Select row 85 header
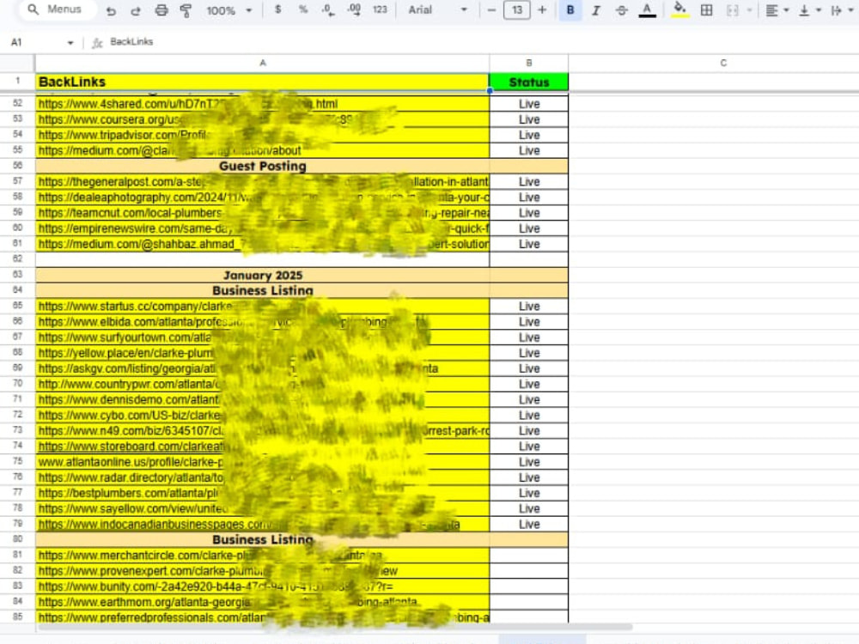 point(17,617)
